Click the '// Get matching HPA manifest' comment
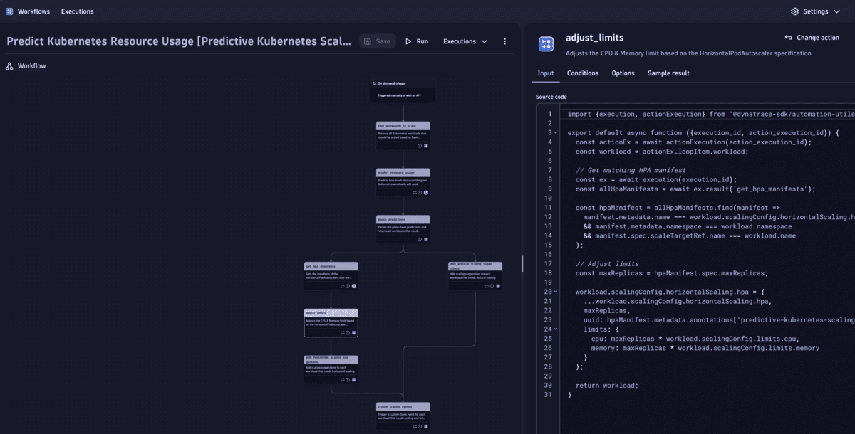Viewport: 855px width, 434px height. coord(631,170)
